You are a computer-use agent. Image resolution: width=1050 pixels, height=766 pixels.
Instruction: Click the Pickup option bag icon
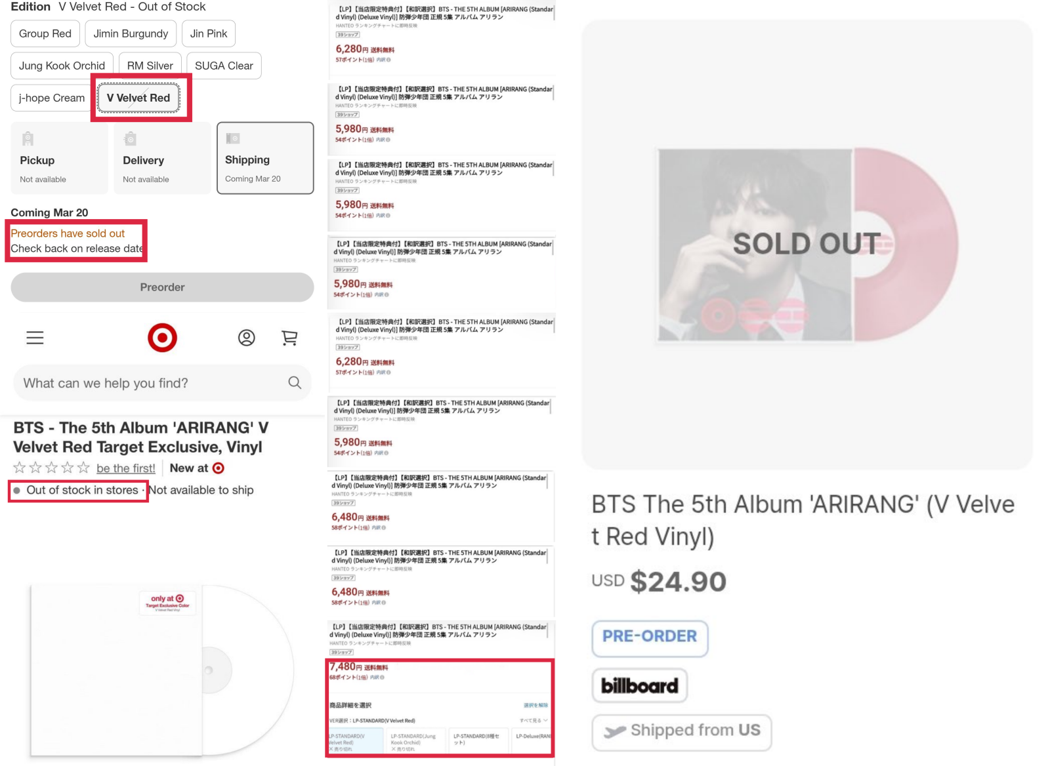(x=28, y=139)
